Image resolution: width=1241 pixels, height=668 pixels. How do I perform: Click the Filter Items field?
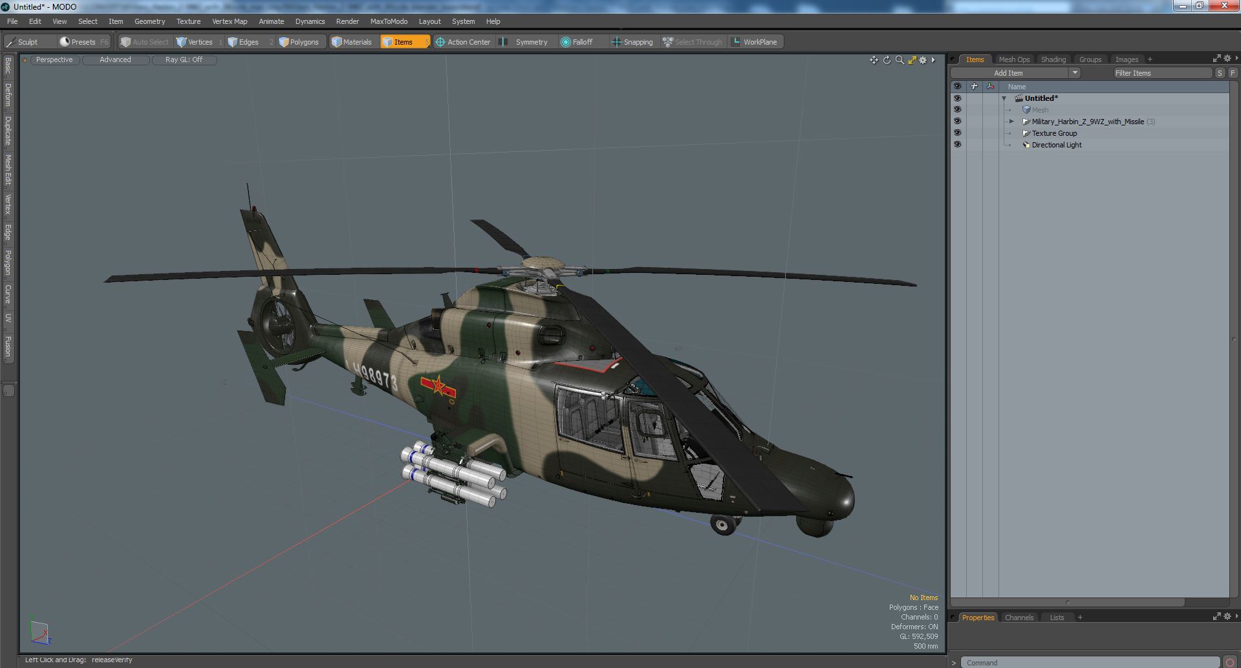pos(1162,73)
